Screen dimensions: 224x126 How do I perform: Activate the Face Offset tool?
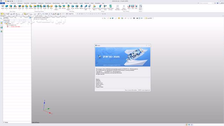pyautogui.click(x=56, y=7)
